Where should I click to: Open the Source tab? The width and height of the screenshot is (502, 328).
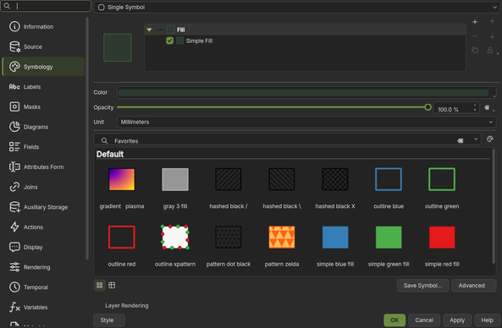[43, 46]
